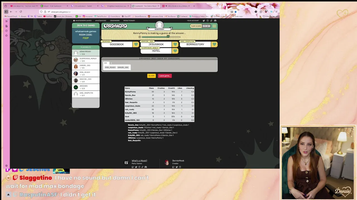Expand the bookmarks overflow chevron
This screenshot has width=357, height=200.
coord(260,16)
